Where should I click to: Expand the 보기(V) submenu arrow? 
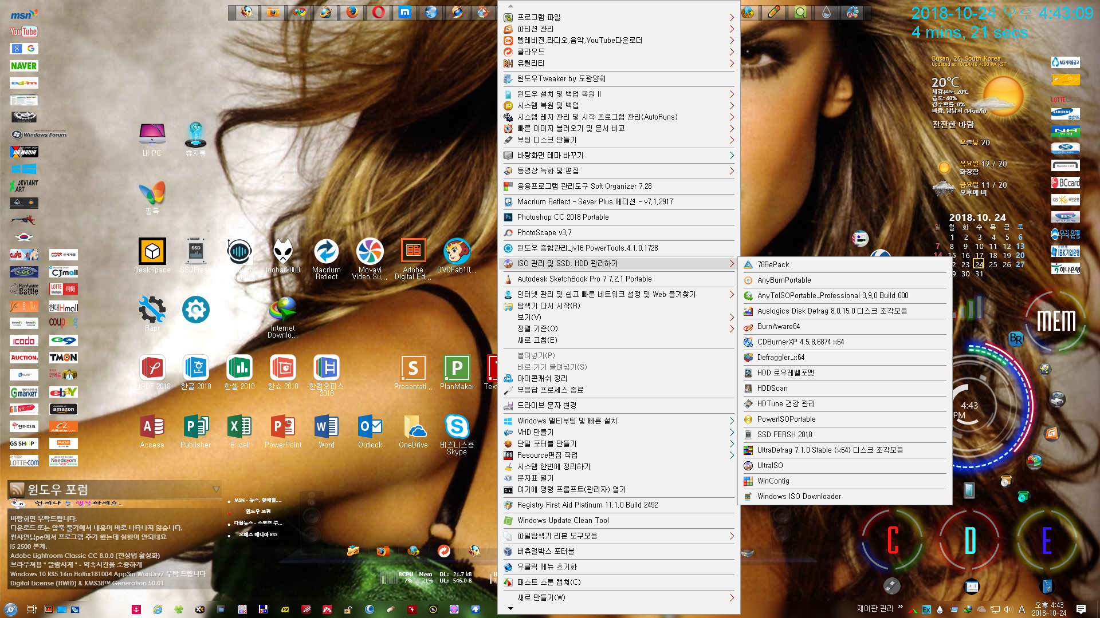tap(732, 317)
